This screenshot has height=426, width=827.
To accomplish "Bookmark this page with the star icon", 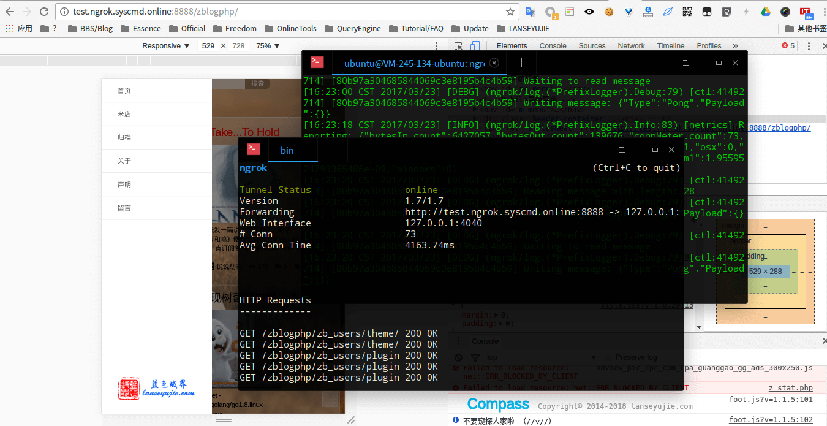I will pyautogui.click(x=510, y=12).
